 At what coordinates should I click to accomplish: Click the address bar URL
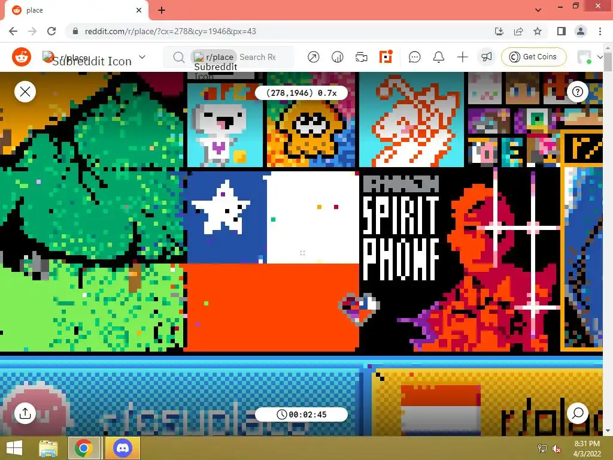(x=171, y=31)
